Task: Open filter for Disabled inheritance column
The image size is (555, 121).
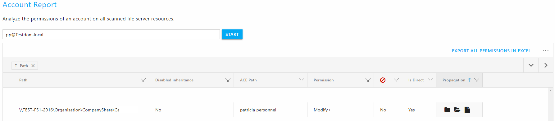Action: (x=228, y=80)
